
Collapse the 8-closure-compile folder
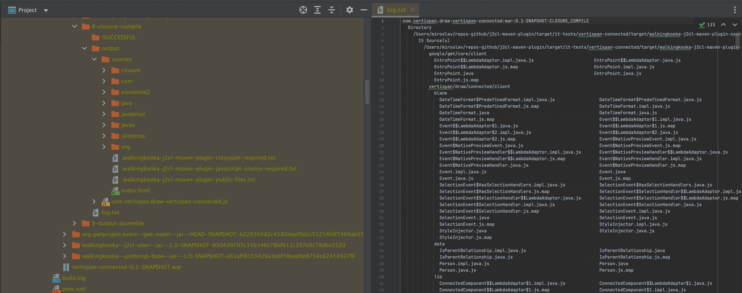pyautogui.click(x=75, y=27)
